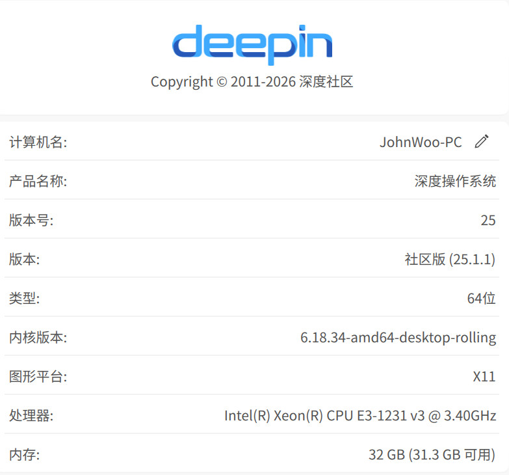
Task: Select the kernel version 6.18.34-amd64-desktop-rolling
Action: click(398, 338)
